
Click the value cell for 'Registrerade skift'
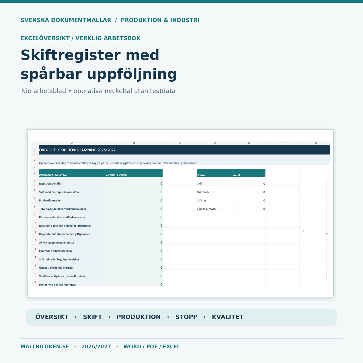pos(134,181)
